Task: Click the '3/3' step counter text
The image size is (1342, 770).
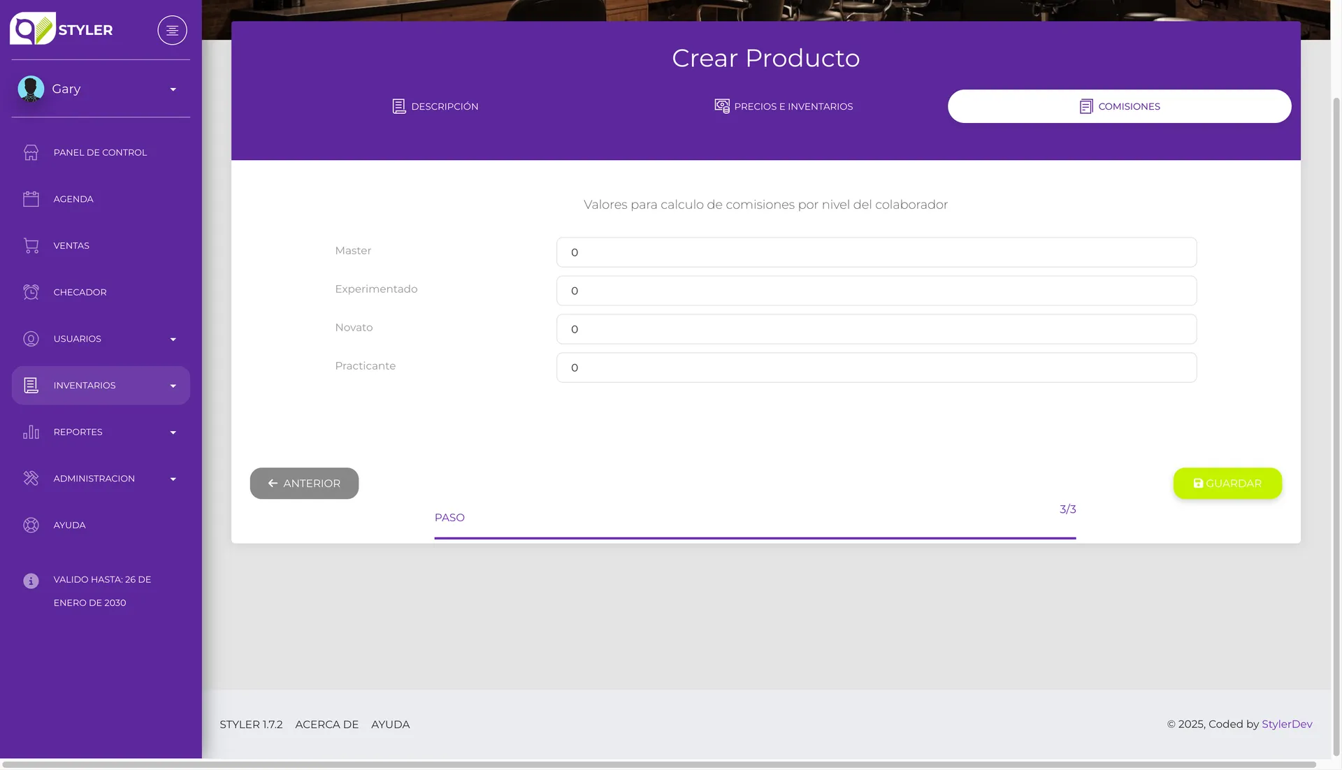Action: click(x=1067, y=509)
